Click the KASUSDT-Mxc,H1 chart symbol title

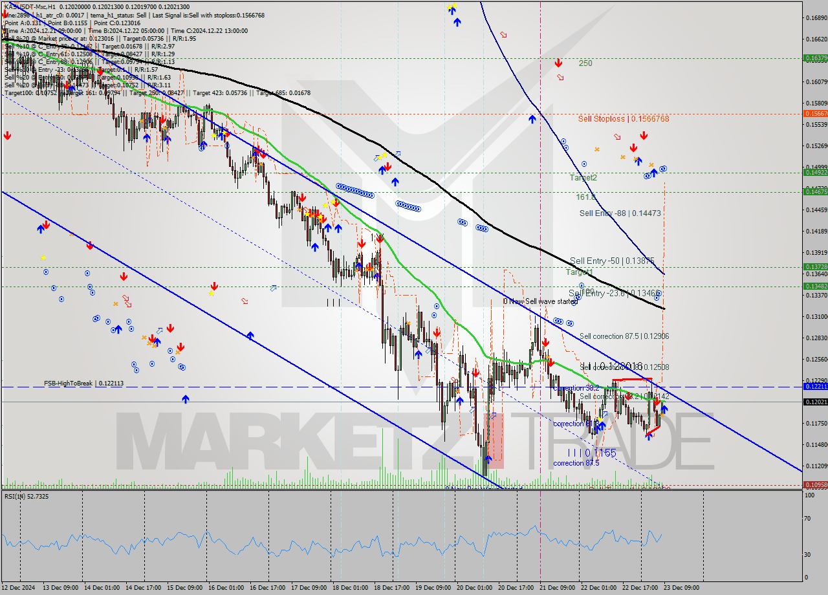pos(28,6)
